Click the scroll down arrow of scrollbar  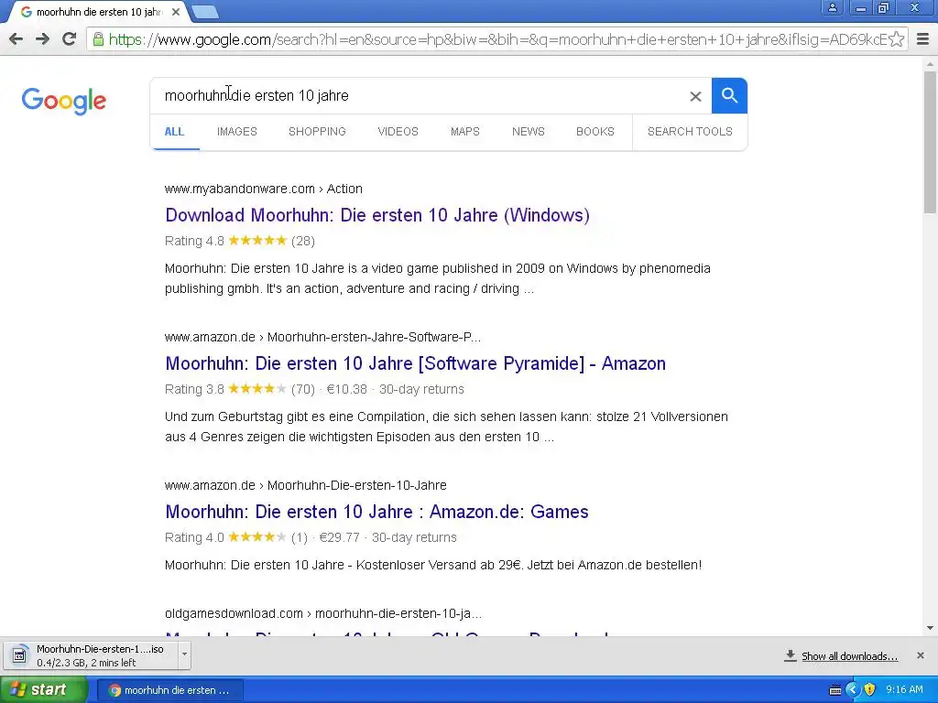click(931, 628)
